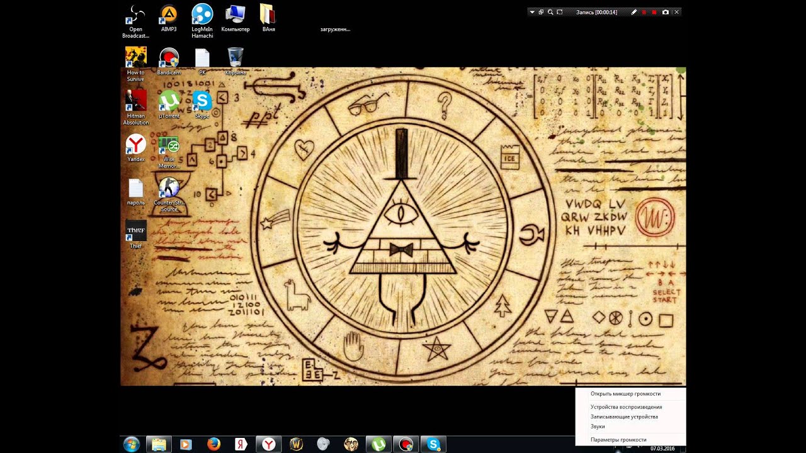Choose Открыть микшер громкости menu item
This screenshot has height=453, width=806.
630,394
